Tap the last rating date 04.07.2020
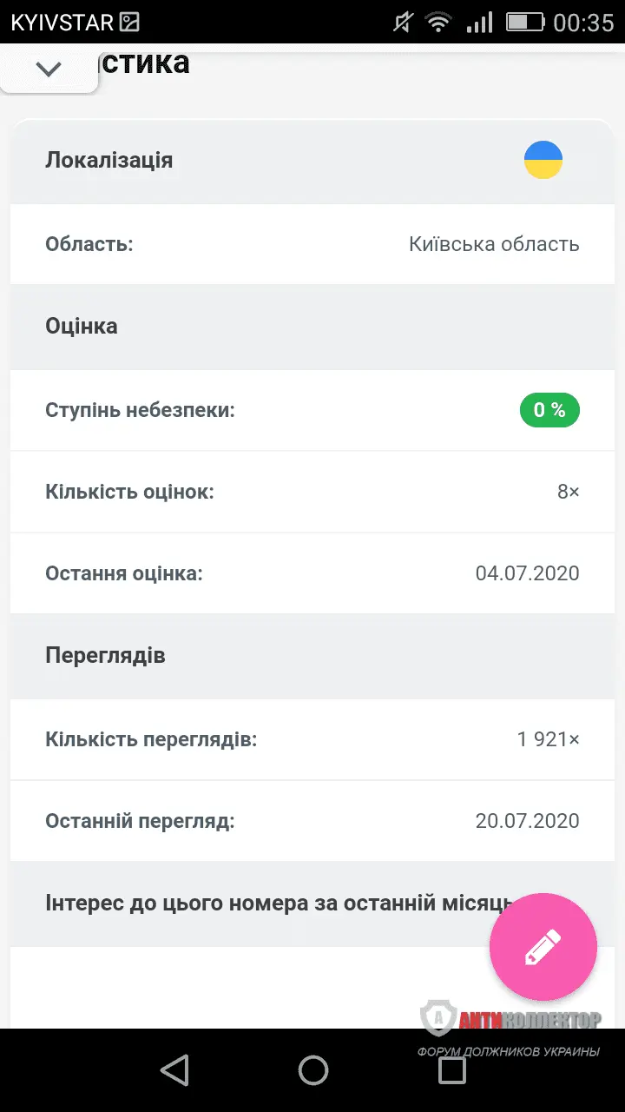 point(527,574)
